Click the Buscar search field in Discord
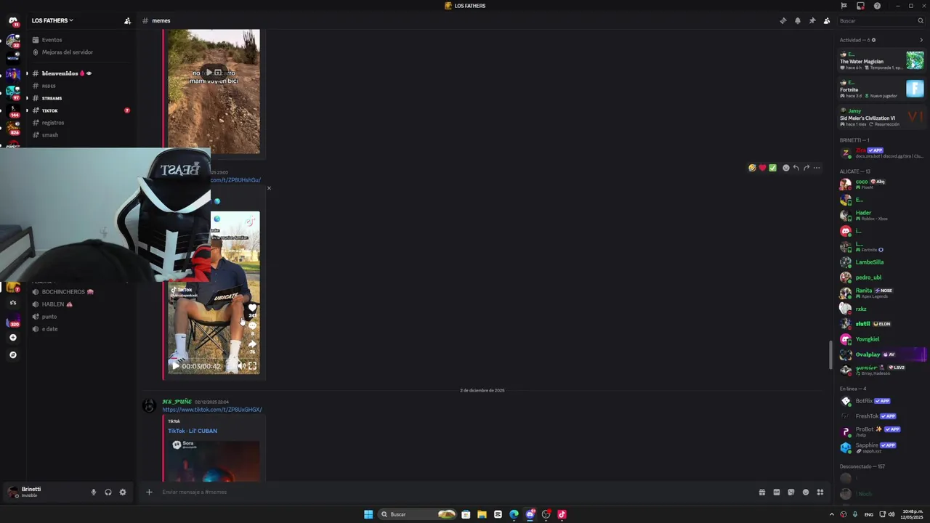The width and height of the screenshot is (930, 523). pyautogui.click(x=881, y=20)
